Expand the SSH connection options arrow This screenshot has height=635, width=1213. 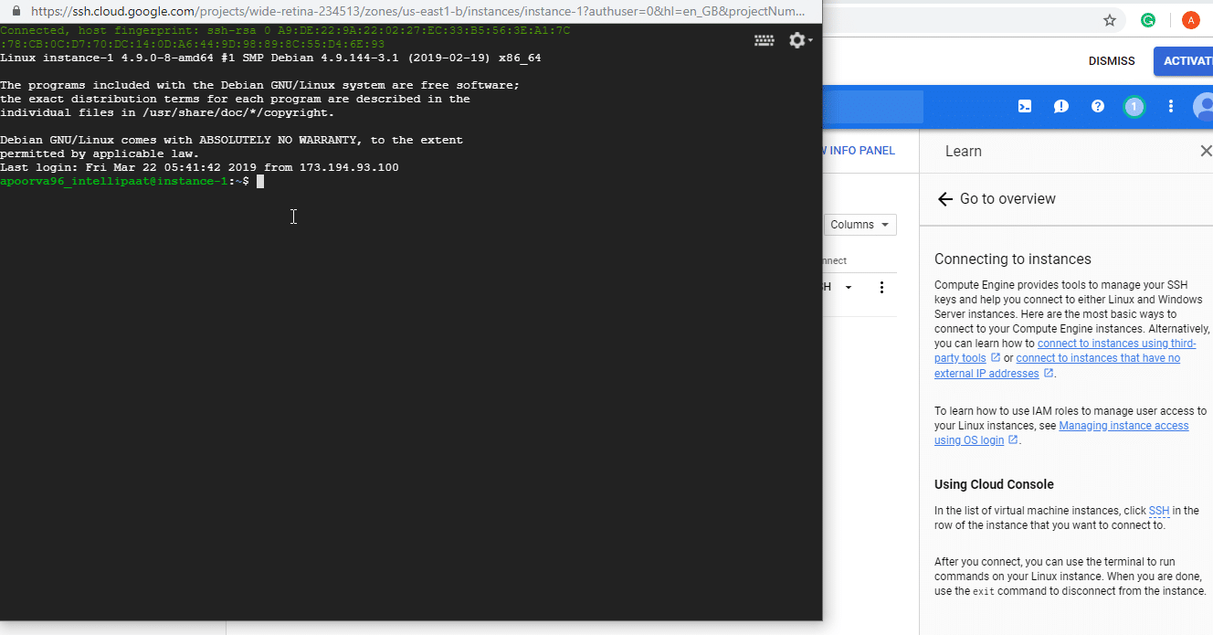849,287
